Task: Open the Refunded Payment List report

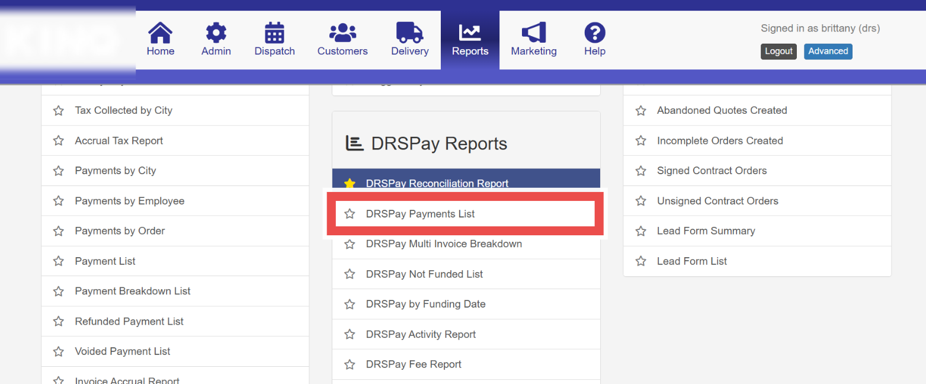Action: click(129, 322)
